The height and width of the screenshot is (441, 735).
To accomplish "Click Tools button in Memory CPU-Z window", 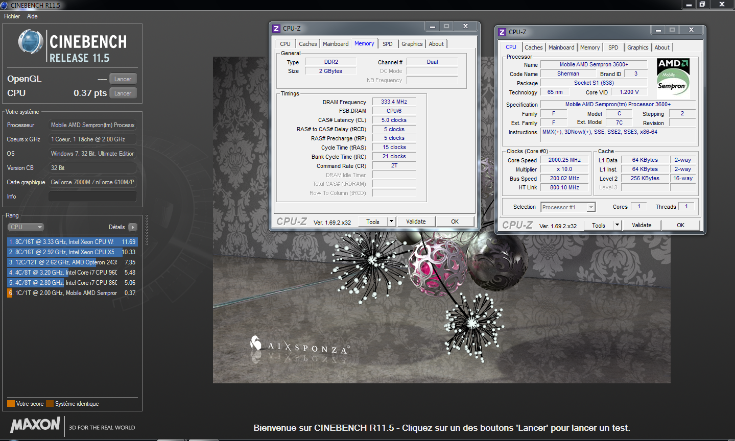I will 373,222.
